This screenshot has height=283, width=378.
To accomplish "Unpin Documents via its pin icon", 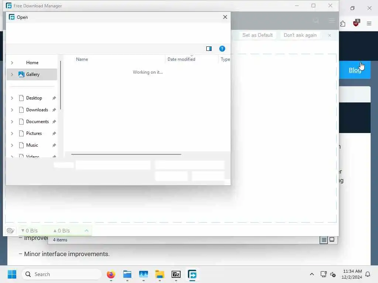I will 54,122.
